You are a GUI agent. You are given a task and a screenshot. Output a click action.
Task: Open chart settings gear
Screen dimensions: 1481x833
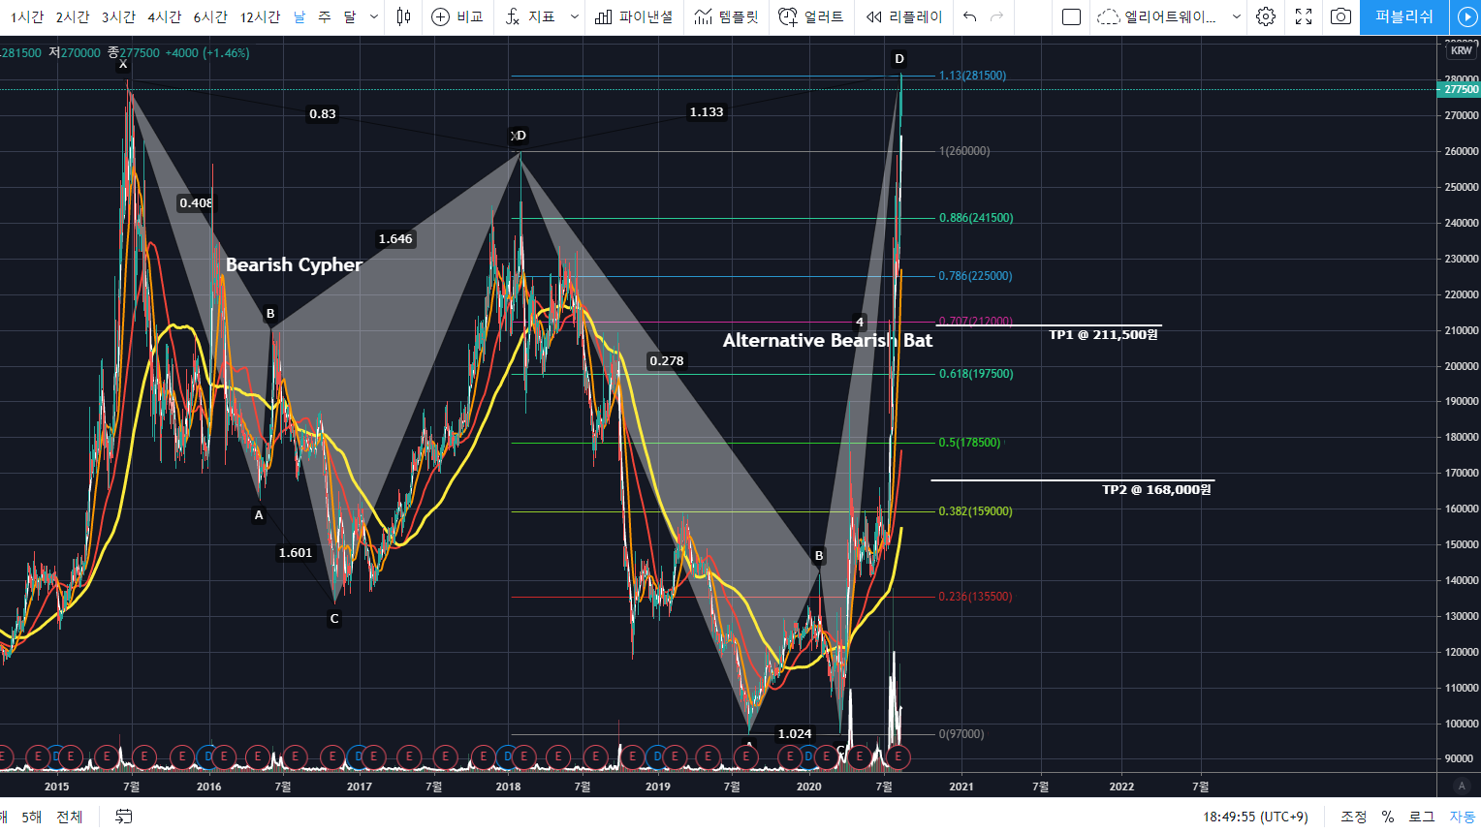1266,16
